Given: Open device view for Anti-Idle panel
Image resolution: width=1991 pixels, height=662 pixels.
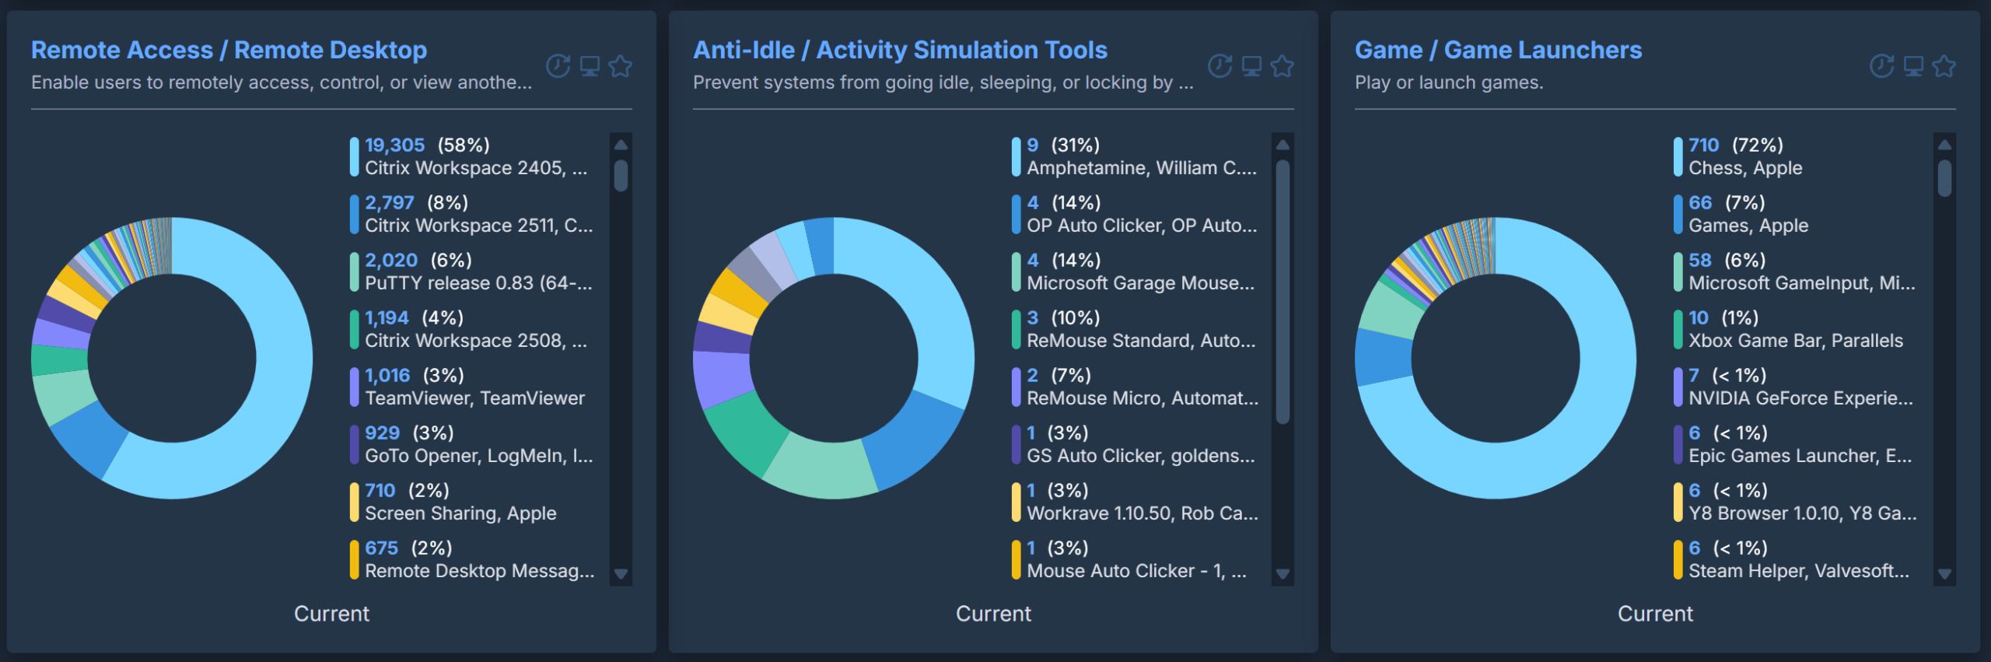Looking at the screenshot, I should (x=1252, y=65).
